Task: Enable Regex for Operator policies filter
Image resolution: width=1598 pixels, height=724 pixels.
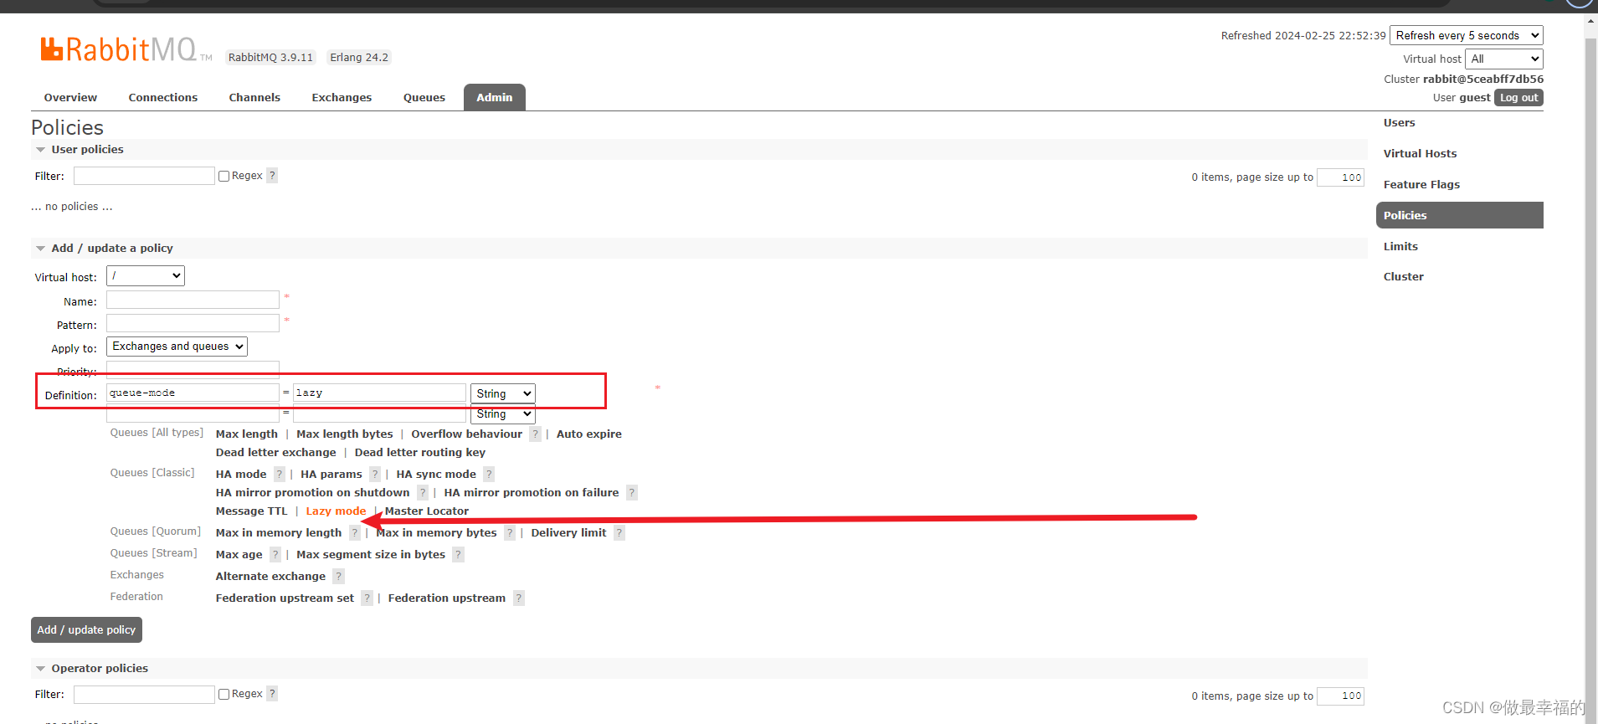Action: click(224, 694)
